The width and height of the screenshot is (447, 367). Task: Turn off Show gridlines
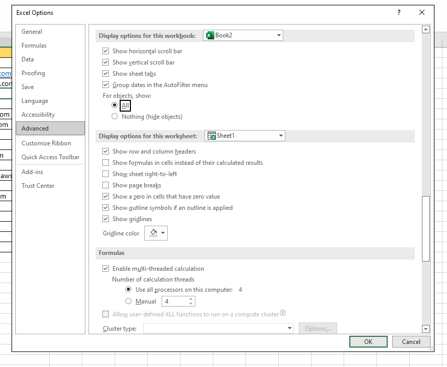[x=105, y=219]
